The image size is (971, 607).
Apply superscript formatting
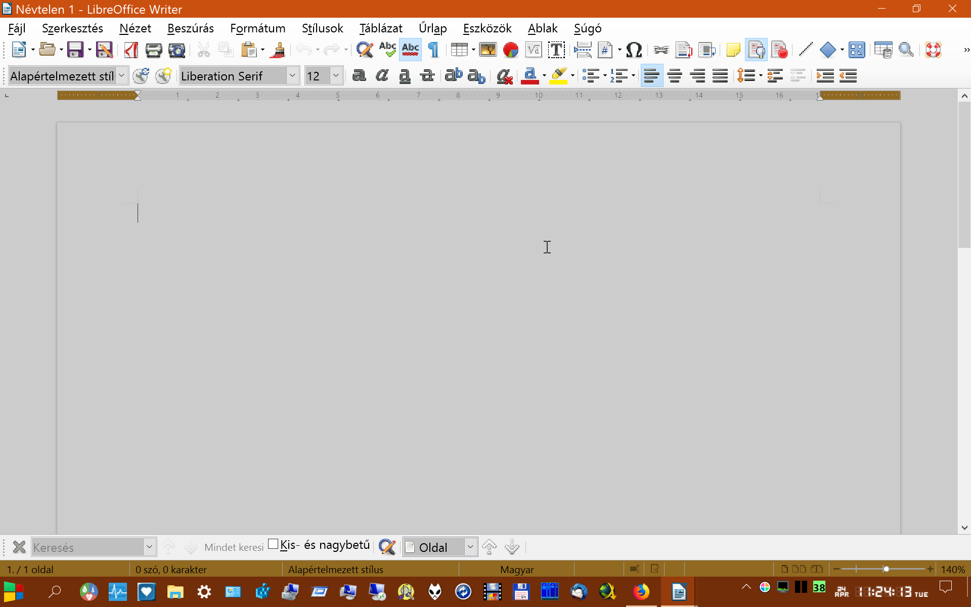454,76
